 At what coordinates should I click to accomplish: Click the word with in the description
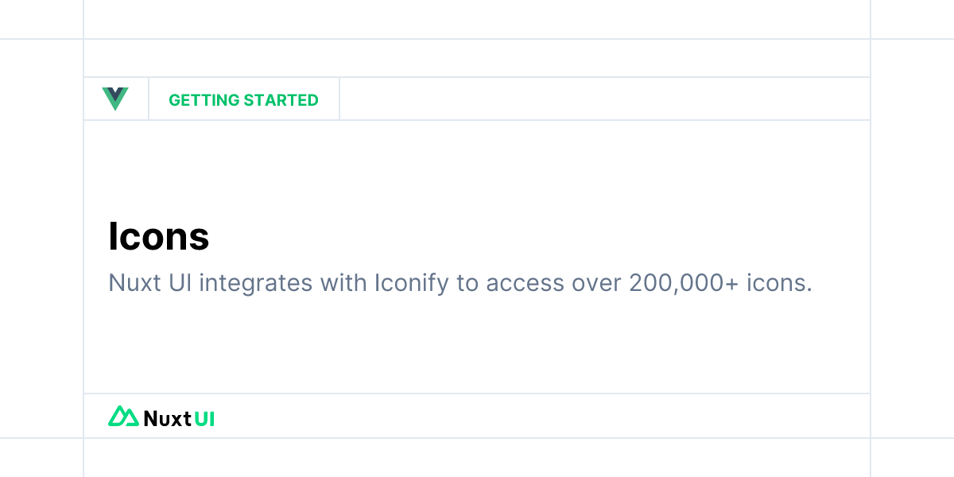(344, 283)
